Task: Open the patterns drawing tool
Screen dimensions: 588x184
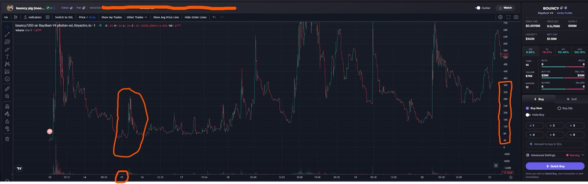Action: pos(7,64)
